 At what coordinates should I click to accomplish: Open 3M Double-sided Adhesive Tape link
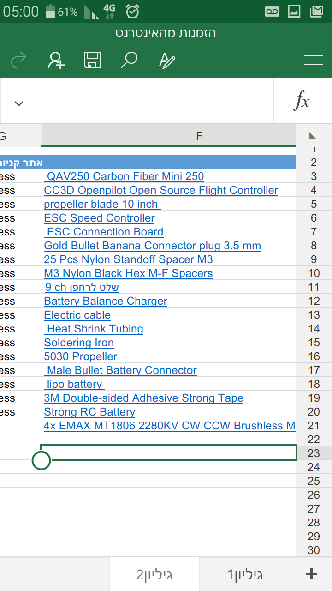click(143, 398)
